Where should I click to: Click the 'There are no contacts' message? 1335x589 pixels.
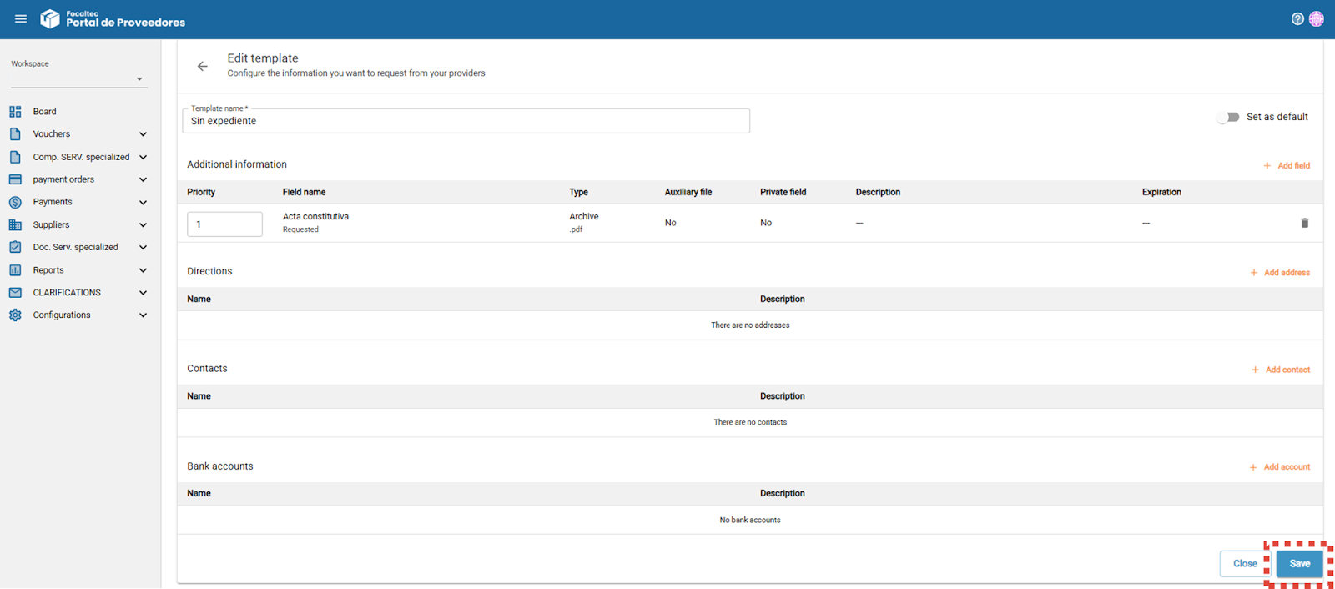pyautogui.click(x=750, y=422)
